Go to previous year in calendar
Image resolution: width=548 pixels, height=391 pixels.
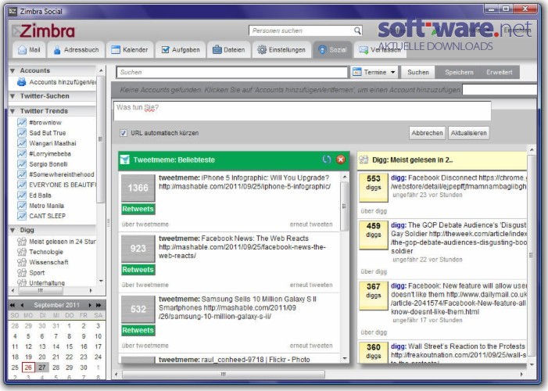(13, 305)
